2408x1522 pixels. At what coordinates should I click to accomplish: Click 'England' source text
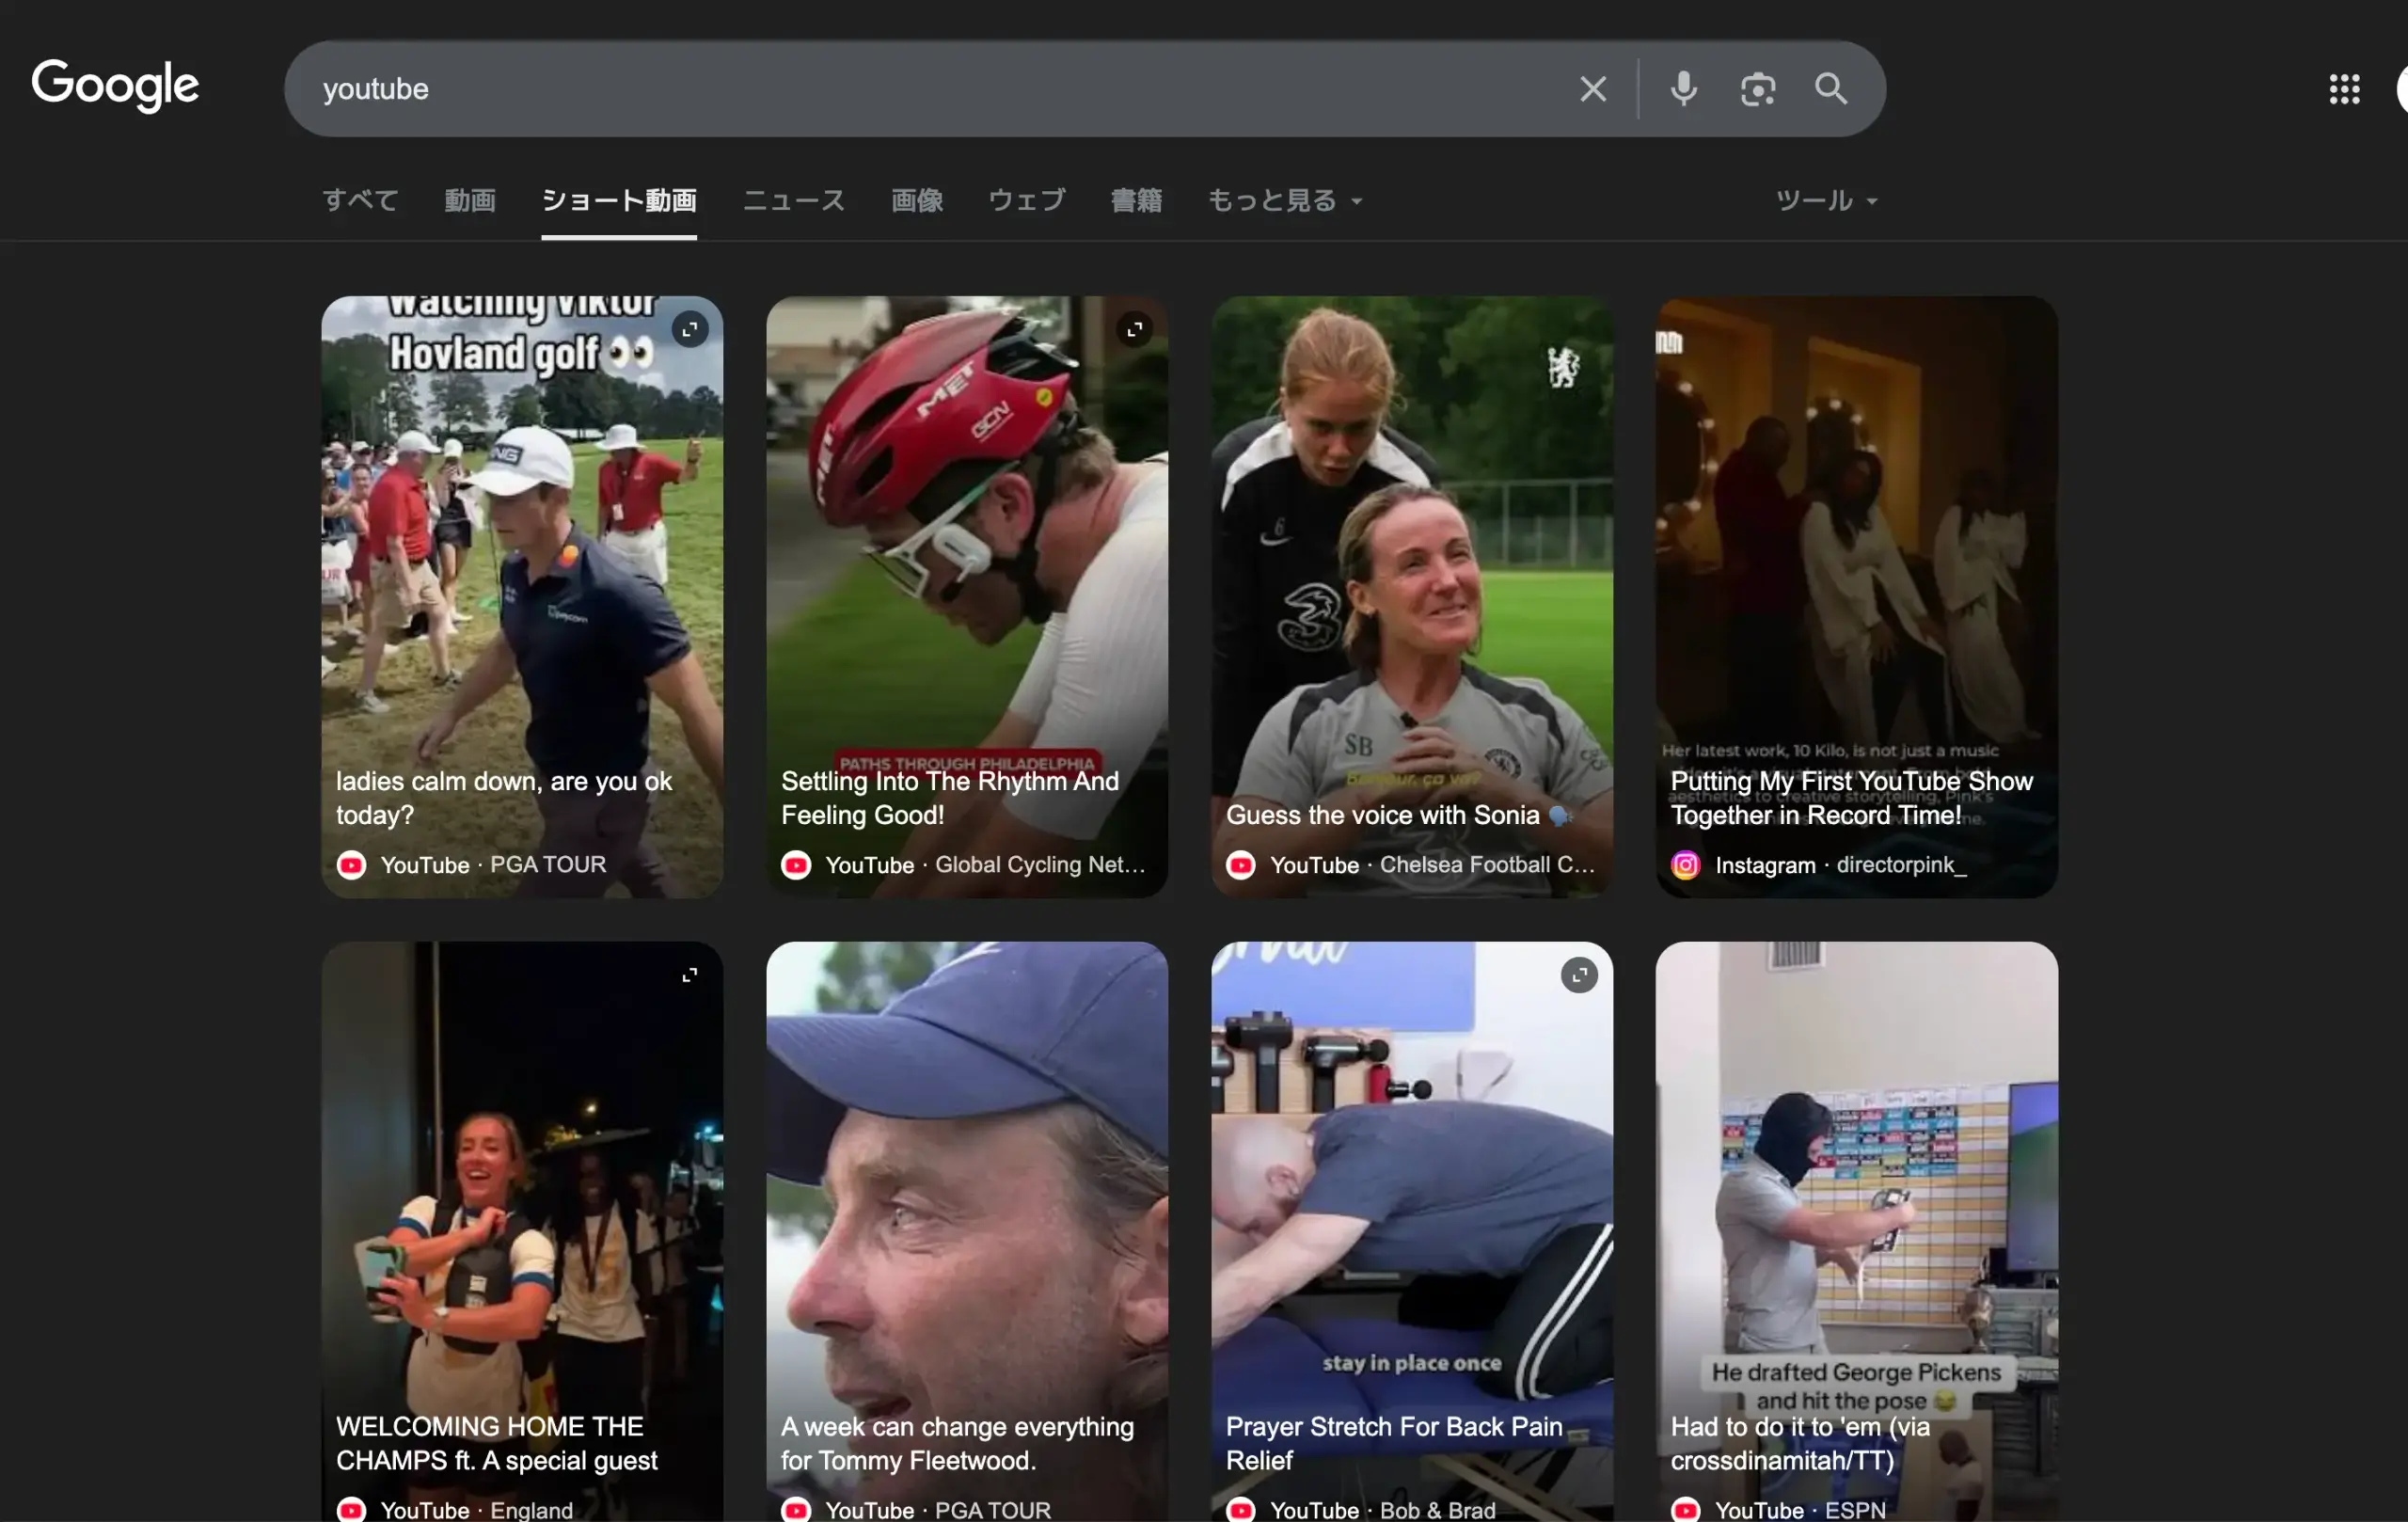pyautogui.click(x=531, y=1510)
